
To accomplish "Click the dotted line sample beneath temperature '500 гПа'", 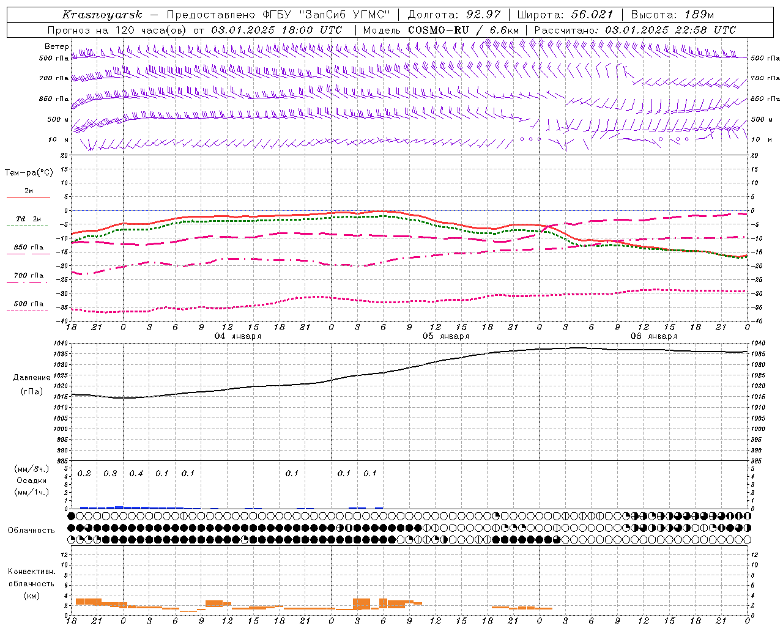I will 28,311.
